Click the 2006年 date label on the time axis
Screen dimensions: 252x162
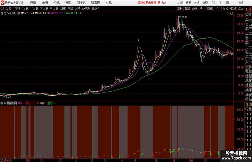coord(5,160)
